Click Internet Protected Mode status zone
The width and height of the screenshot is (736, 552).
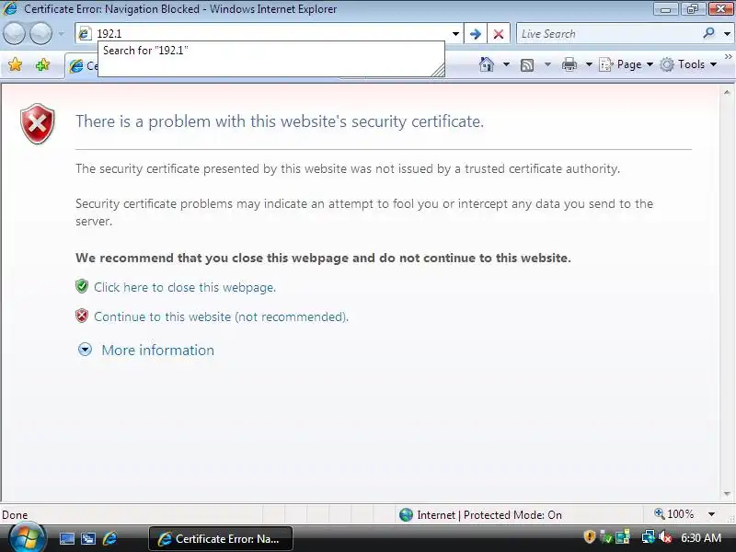[x=480, y=515]
